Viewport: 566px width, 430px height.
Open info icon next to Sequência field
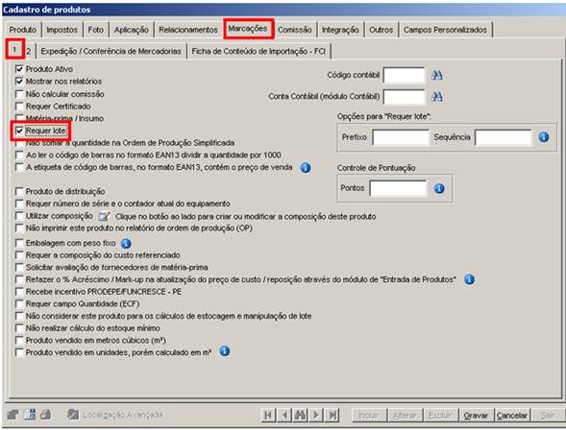coord(544,137)
